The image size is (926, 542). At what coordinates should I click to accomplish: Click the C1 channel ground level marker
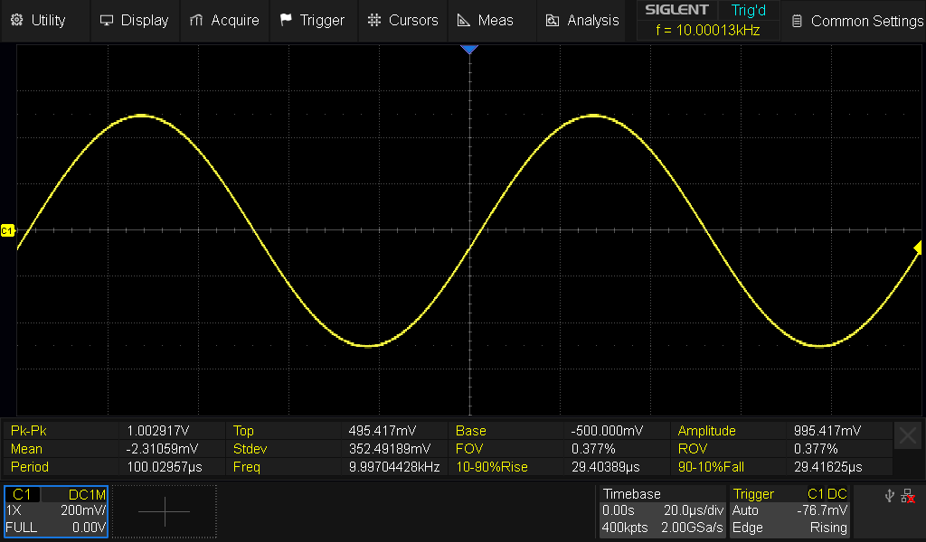point(8,231)
